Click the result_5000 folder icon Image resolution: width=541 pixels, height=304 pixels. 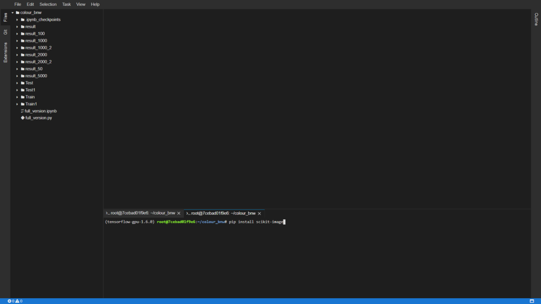[23, 76]
